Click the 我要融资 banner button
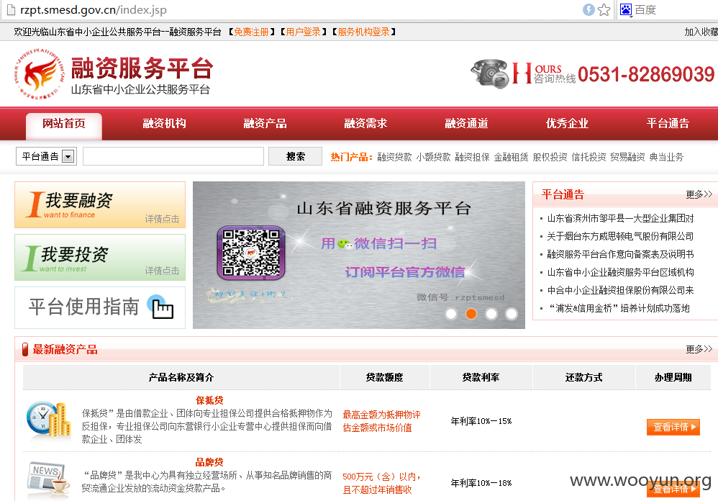 point(100,204)
